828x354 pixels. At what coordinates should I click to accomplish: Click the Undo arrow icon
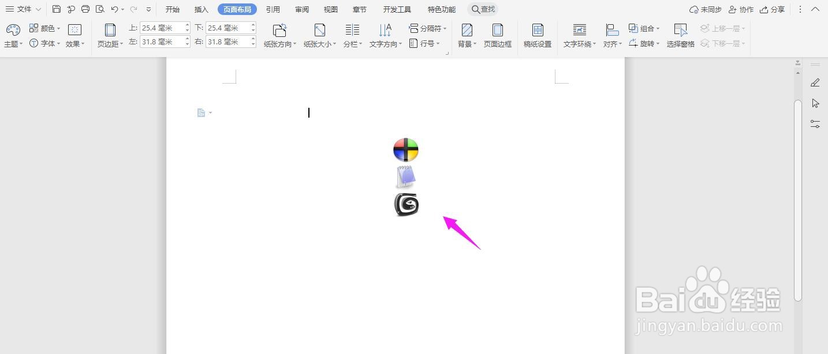point(114,9)
